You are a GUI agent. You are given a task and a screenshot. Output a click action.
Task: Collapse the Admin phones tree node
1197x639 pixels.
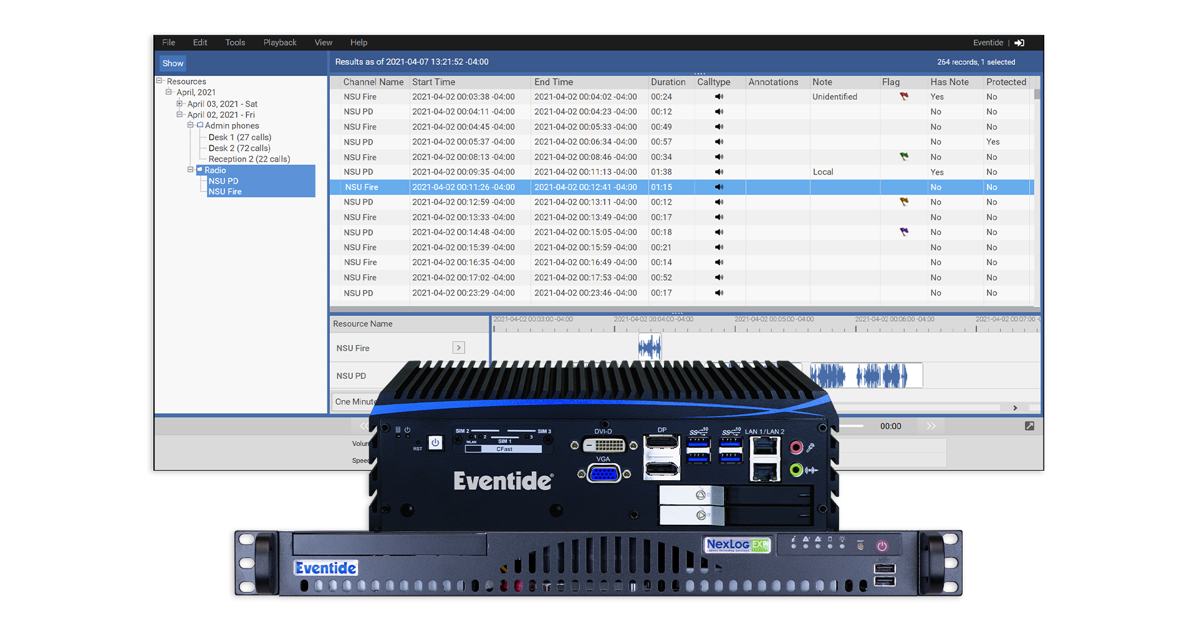point(190,125)
